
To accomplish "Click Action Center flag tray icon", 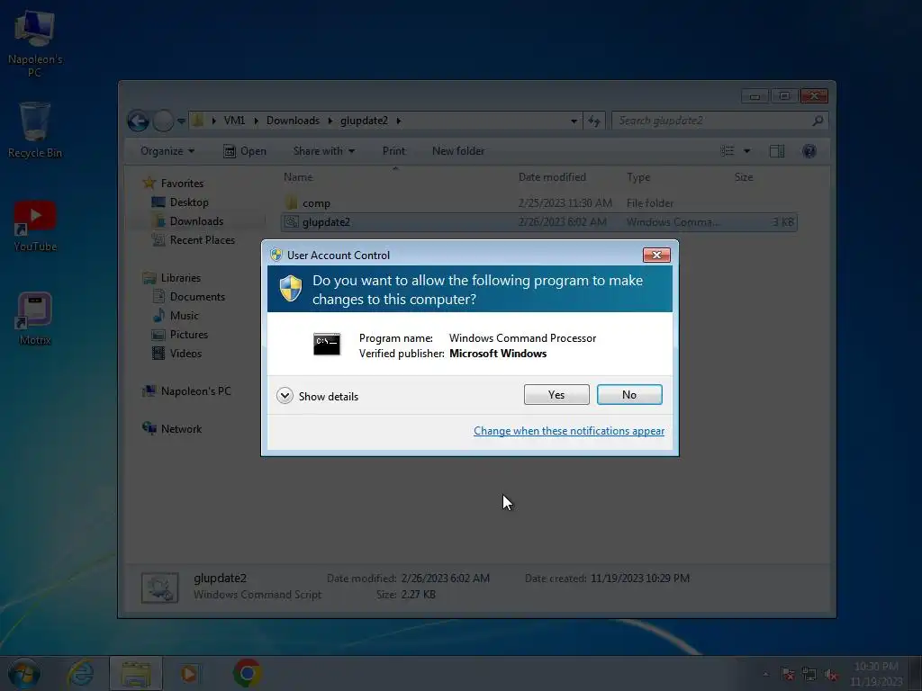I will tap(787, 675).
